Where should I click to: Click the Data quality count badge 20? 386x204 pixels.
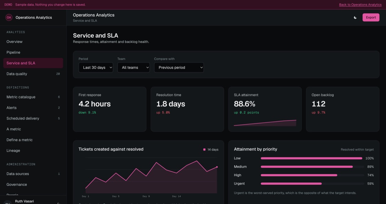click(x=58, y=74)
